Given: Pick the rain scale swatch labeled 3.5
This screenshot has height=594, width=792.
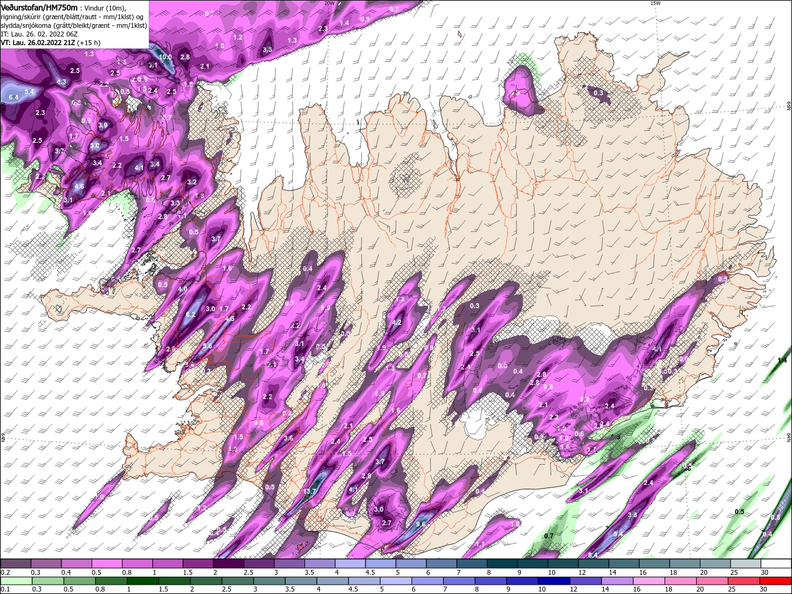Looking at the screenshot, I should pos(301,581).
